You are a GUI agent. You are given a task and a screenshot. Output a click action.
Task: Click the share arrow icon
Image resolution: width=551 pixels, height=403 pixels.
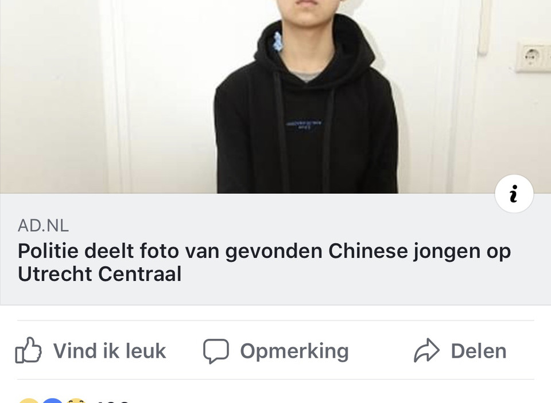click(426, 350)
